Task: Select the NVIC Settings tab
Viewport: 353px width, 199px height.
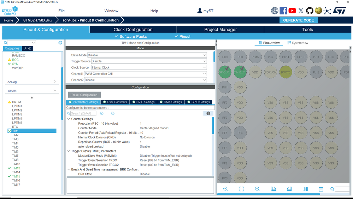Action: (x=143, y=102)
